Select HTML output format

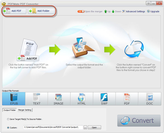pyautogui.click(x=82, y=99)
